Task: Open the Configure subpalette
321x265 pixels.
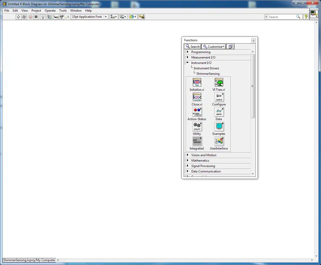Action: tap(219, 97)
